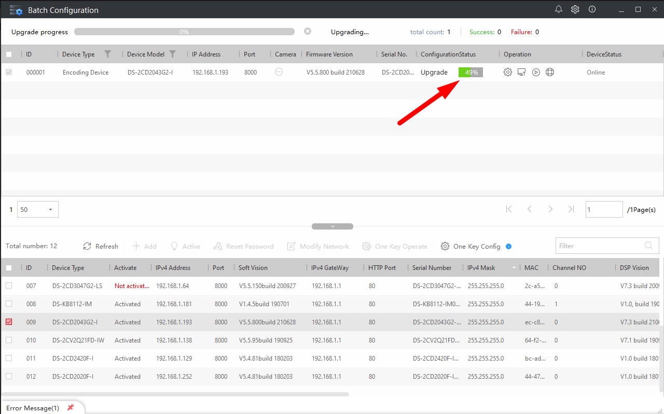Open device settings gear in Operation column
The image size is (664, 414).
point(507,73)
